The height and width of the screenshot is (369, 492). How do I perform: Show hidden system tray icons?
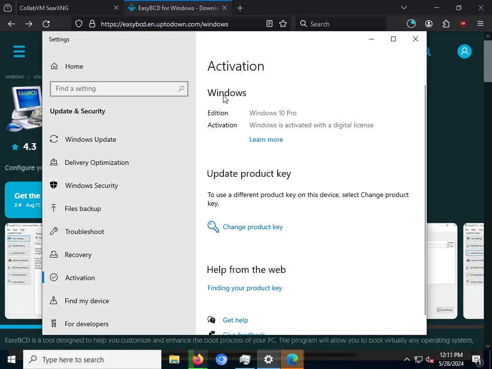coord(406,359)
